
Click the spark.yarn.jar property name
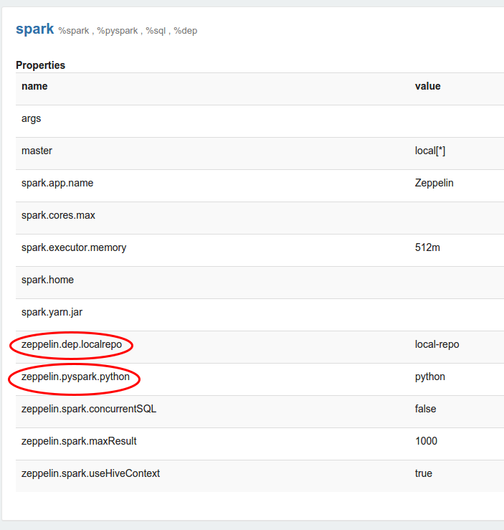pos(52,312)
